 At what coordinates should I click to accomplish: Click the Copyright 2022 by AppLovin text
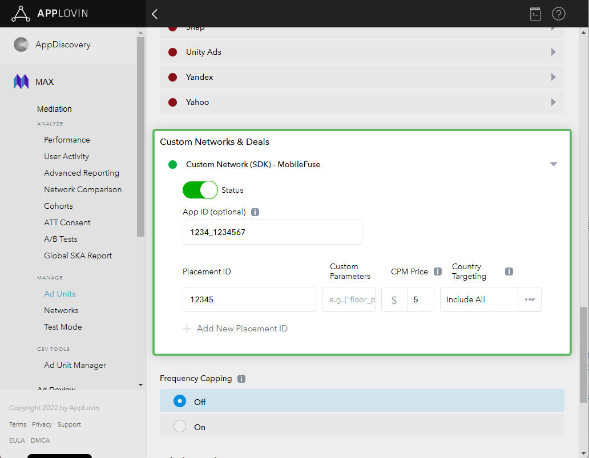click(54, 408)
